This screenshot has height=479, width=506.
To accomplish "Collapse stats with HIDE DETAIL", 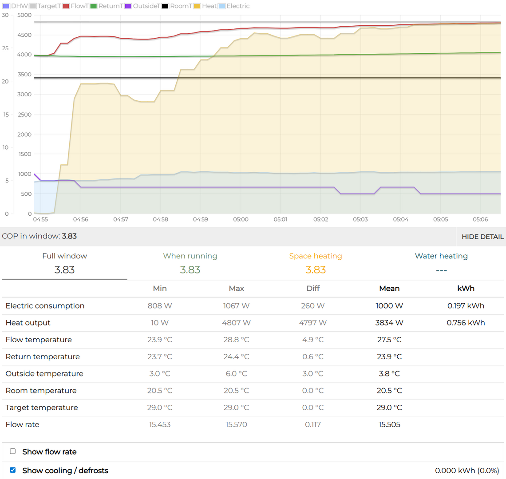I will pyautogui.click(x=482, y=237).
